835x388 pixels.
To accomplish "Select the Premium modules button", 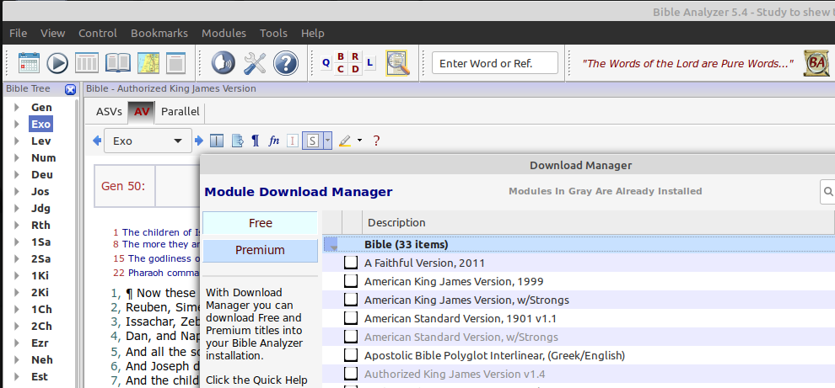I will tap(261, 250).
